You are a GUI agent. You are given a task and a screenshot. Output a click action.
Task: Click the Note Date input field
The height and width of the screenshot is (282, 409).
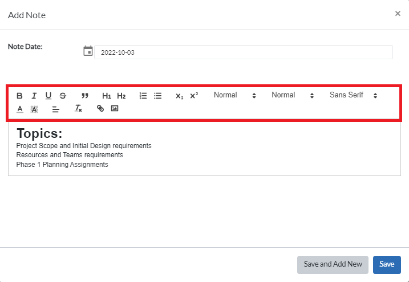243,52
